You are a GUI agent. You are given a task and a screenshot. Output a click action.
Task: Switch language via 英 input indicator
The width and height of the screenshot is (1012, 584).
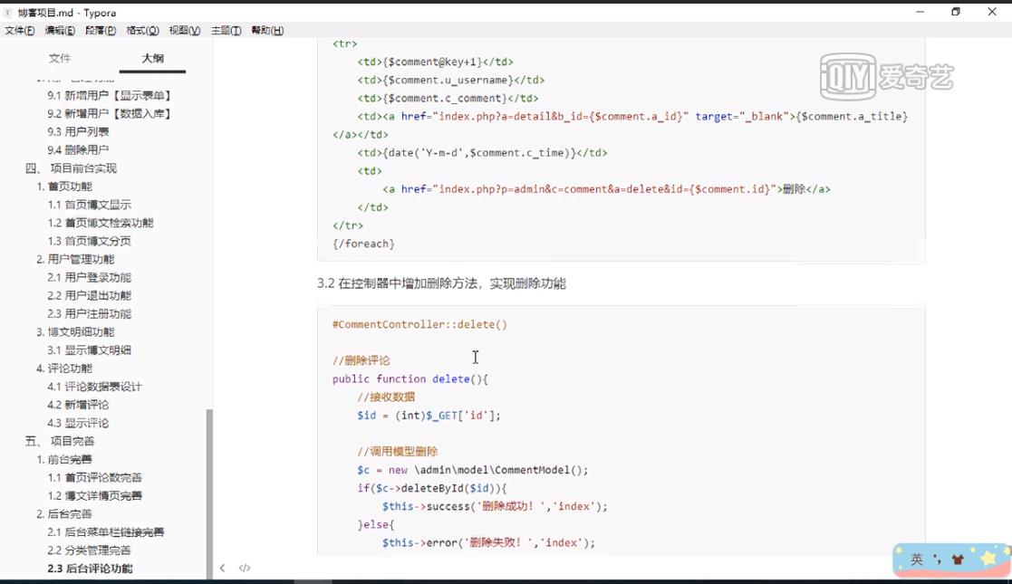916,560
